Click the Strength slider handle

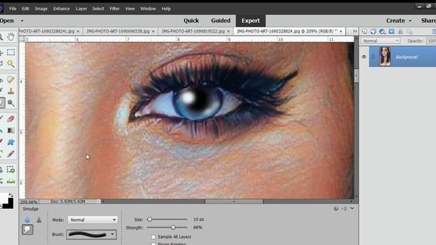(173, 227)
